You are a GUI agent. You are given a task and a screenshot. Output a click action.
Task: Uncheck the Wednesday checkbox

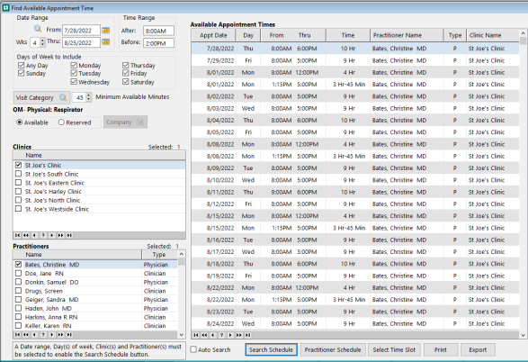(x=74, y=82)
